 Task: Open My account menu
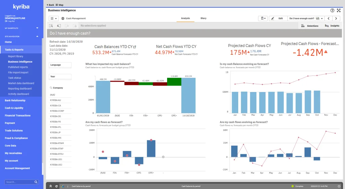pos(11,161)
